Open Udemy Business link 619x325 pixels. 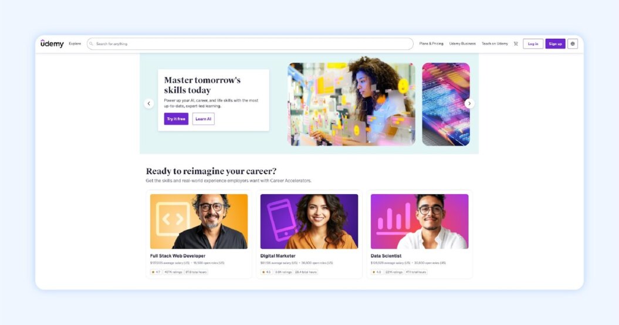click(462, 44)
